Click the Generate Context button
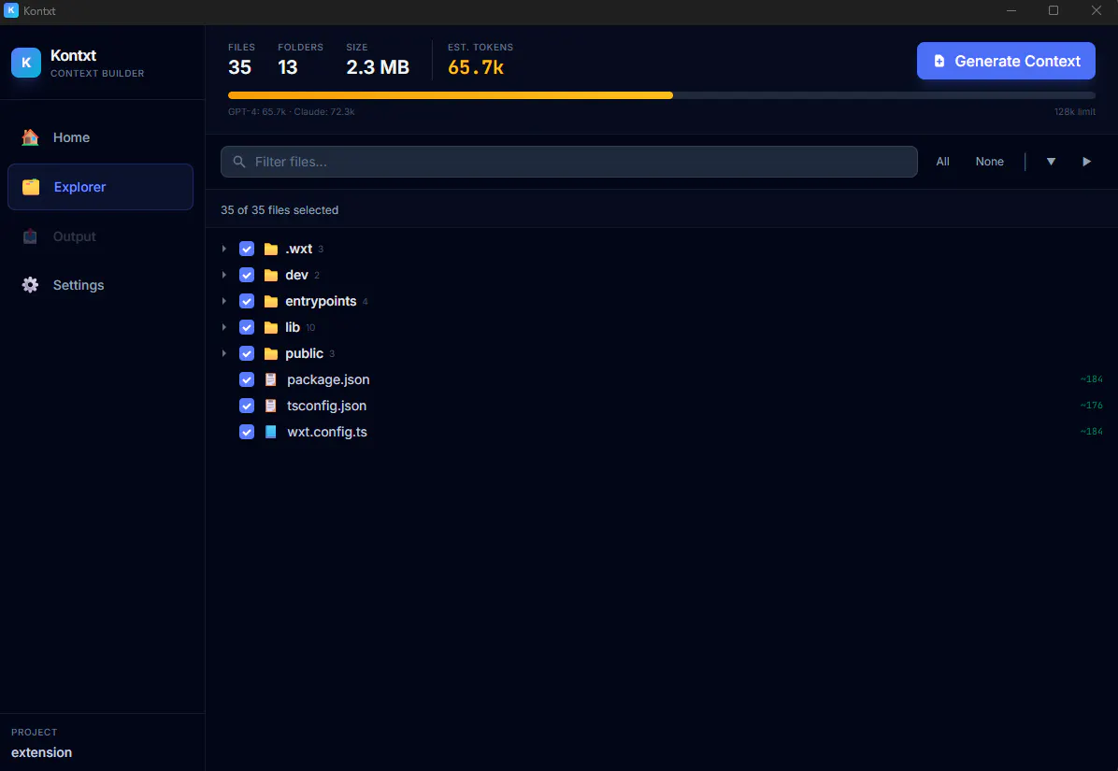 tap(1006, 62)
